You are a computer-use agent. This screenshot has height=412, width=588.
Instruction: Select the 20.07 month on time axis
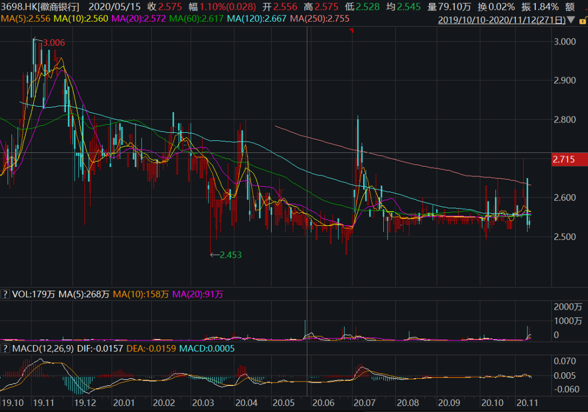pyautogui.click(x=363, y=403)
